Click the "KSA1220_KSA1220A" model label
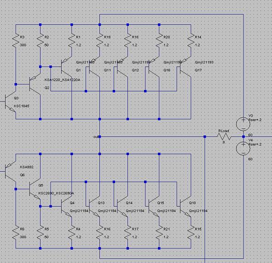 pyautogui.click(x=62, y=80)
